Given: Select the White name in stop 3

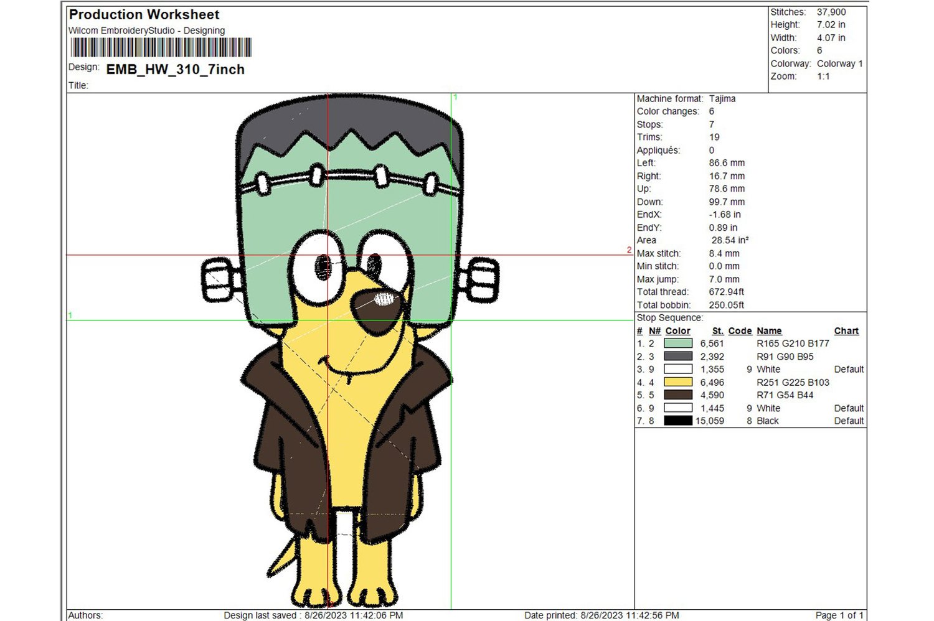Looking at the screenshot, I should point(768,370).
